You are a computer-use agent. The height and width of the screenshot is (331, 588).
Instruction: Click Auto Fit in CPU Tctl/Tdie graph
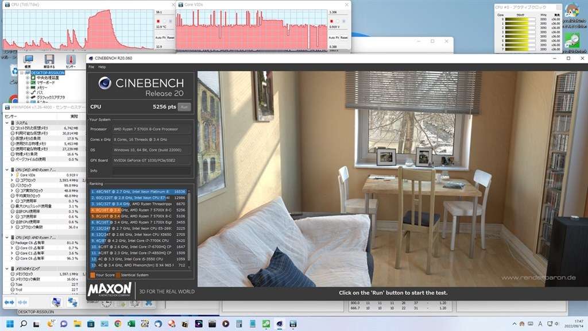[x=161, y=37]
